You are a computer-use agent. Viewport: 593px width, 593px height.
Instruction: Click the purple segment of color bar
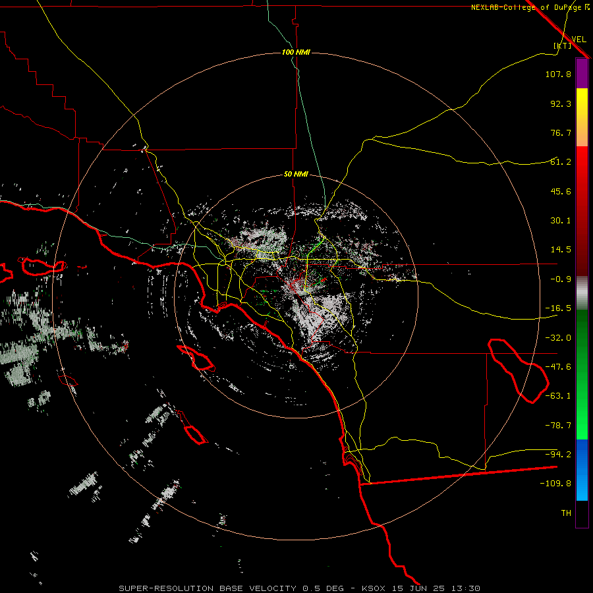coord(582,73)
